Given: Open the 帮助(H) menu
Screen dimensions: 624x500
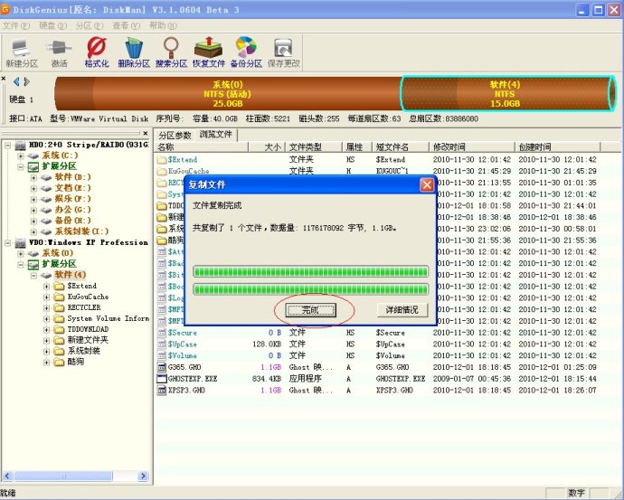Looking at the screenshot, I should click(163, 25).
